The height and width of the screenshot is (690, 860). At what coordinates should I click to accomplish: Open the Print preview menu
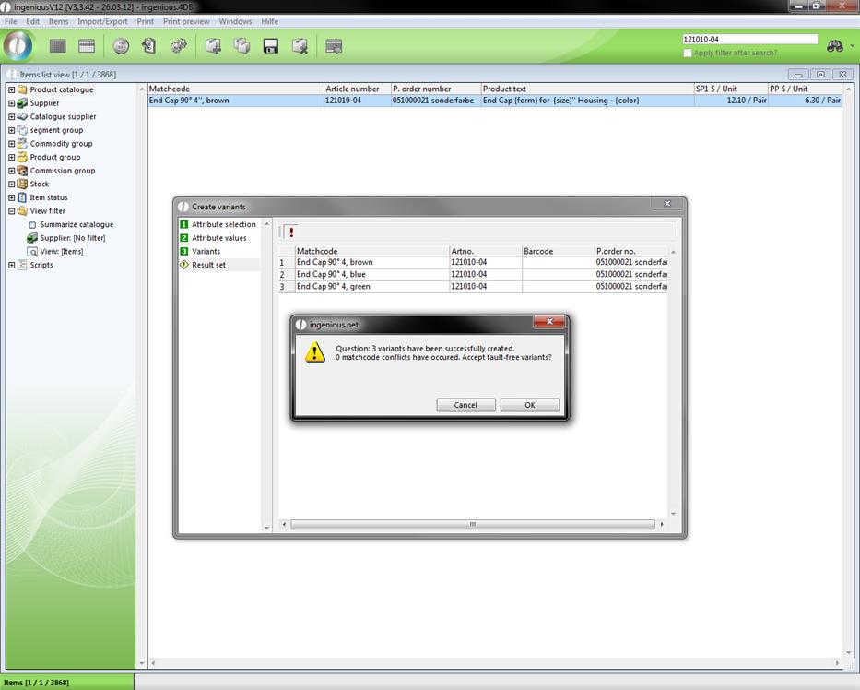[x=186, y=21]
